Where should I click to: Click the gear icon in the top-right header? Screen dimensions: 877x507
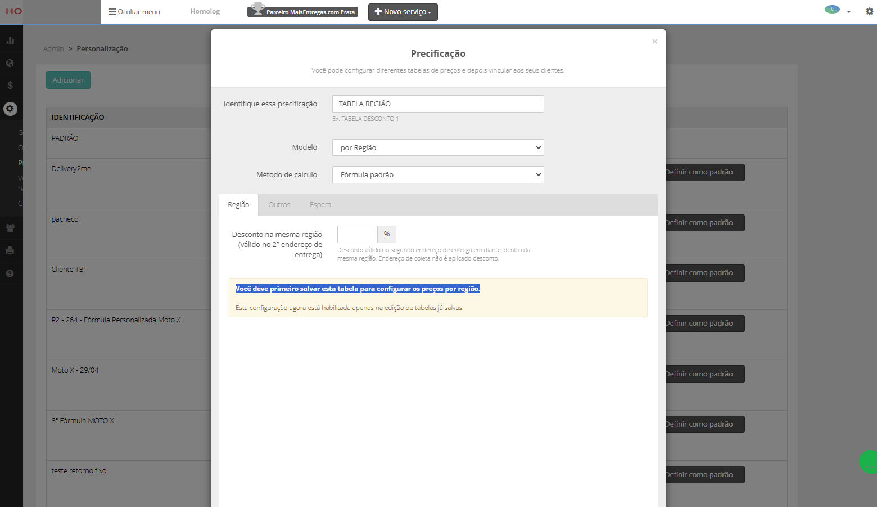[x=869, y=11]
